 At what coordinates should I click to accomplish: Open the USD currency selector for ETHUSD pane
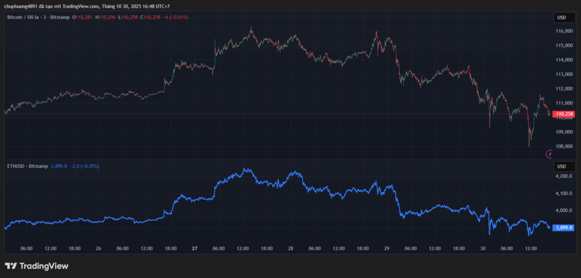pos(561,166)
